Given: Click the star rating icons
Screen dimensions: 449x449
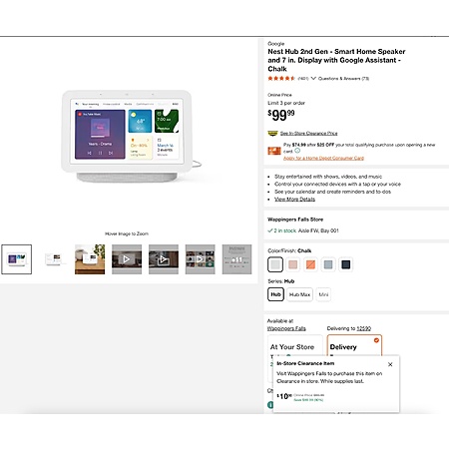Looking at the screenshot, I should 281,79.
